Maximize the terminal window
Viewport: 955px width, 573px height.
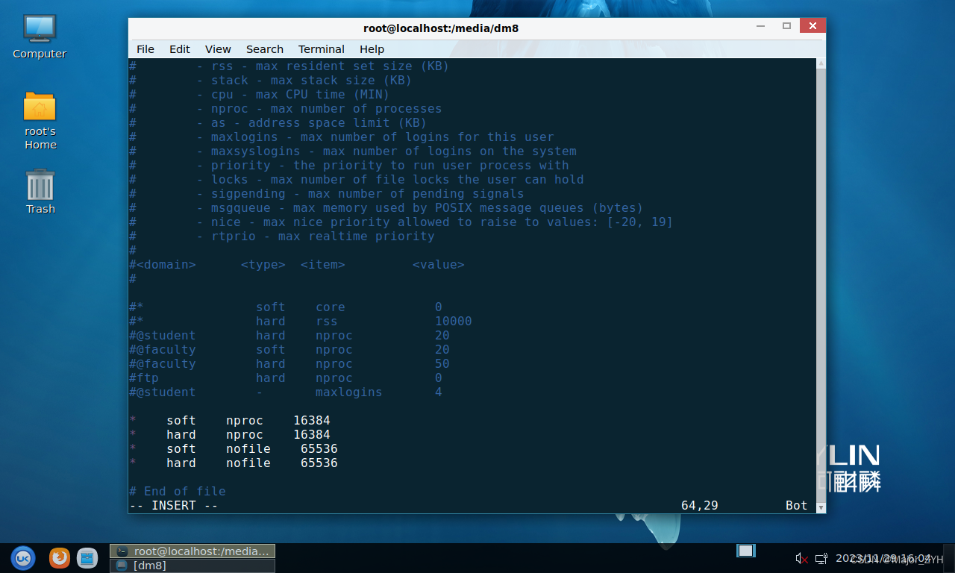[786, 26]
